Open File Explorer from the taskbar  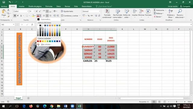pyautogui.click(x=59, y=106)
